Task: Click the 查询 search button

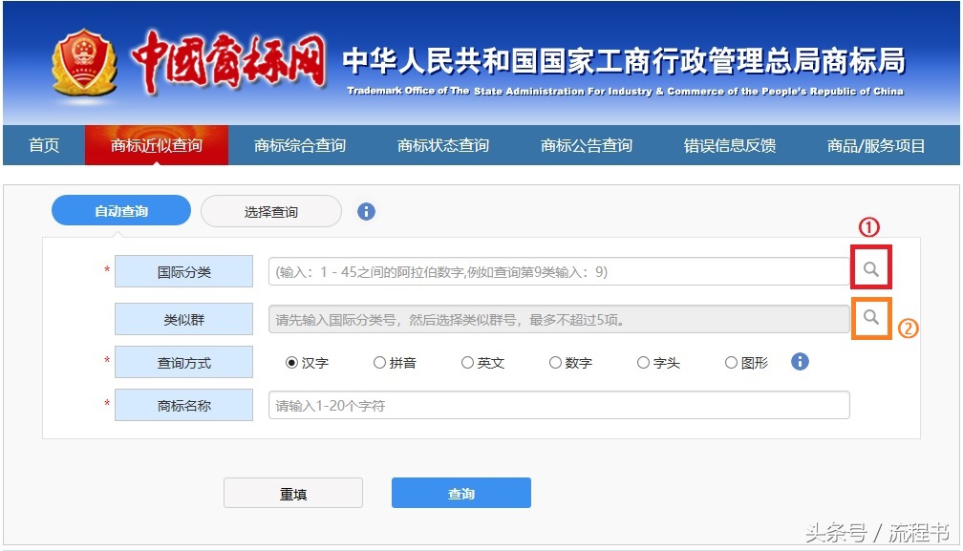Action: [460, 493]
